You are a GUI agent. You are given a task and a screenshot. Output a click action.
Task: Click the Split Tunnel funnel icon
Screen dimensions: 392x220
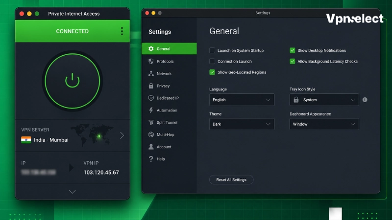[x=151, y=122]
